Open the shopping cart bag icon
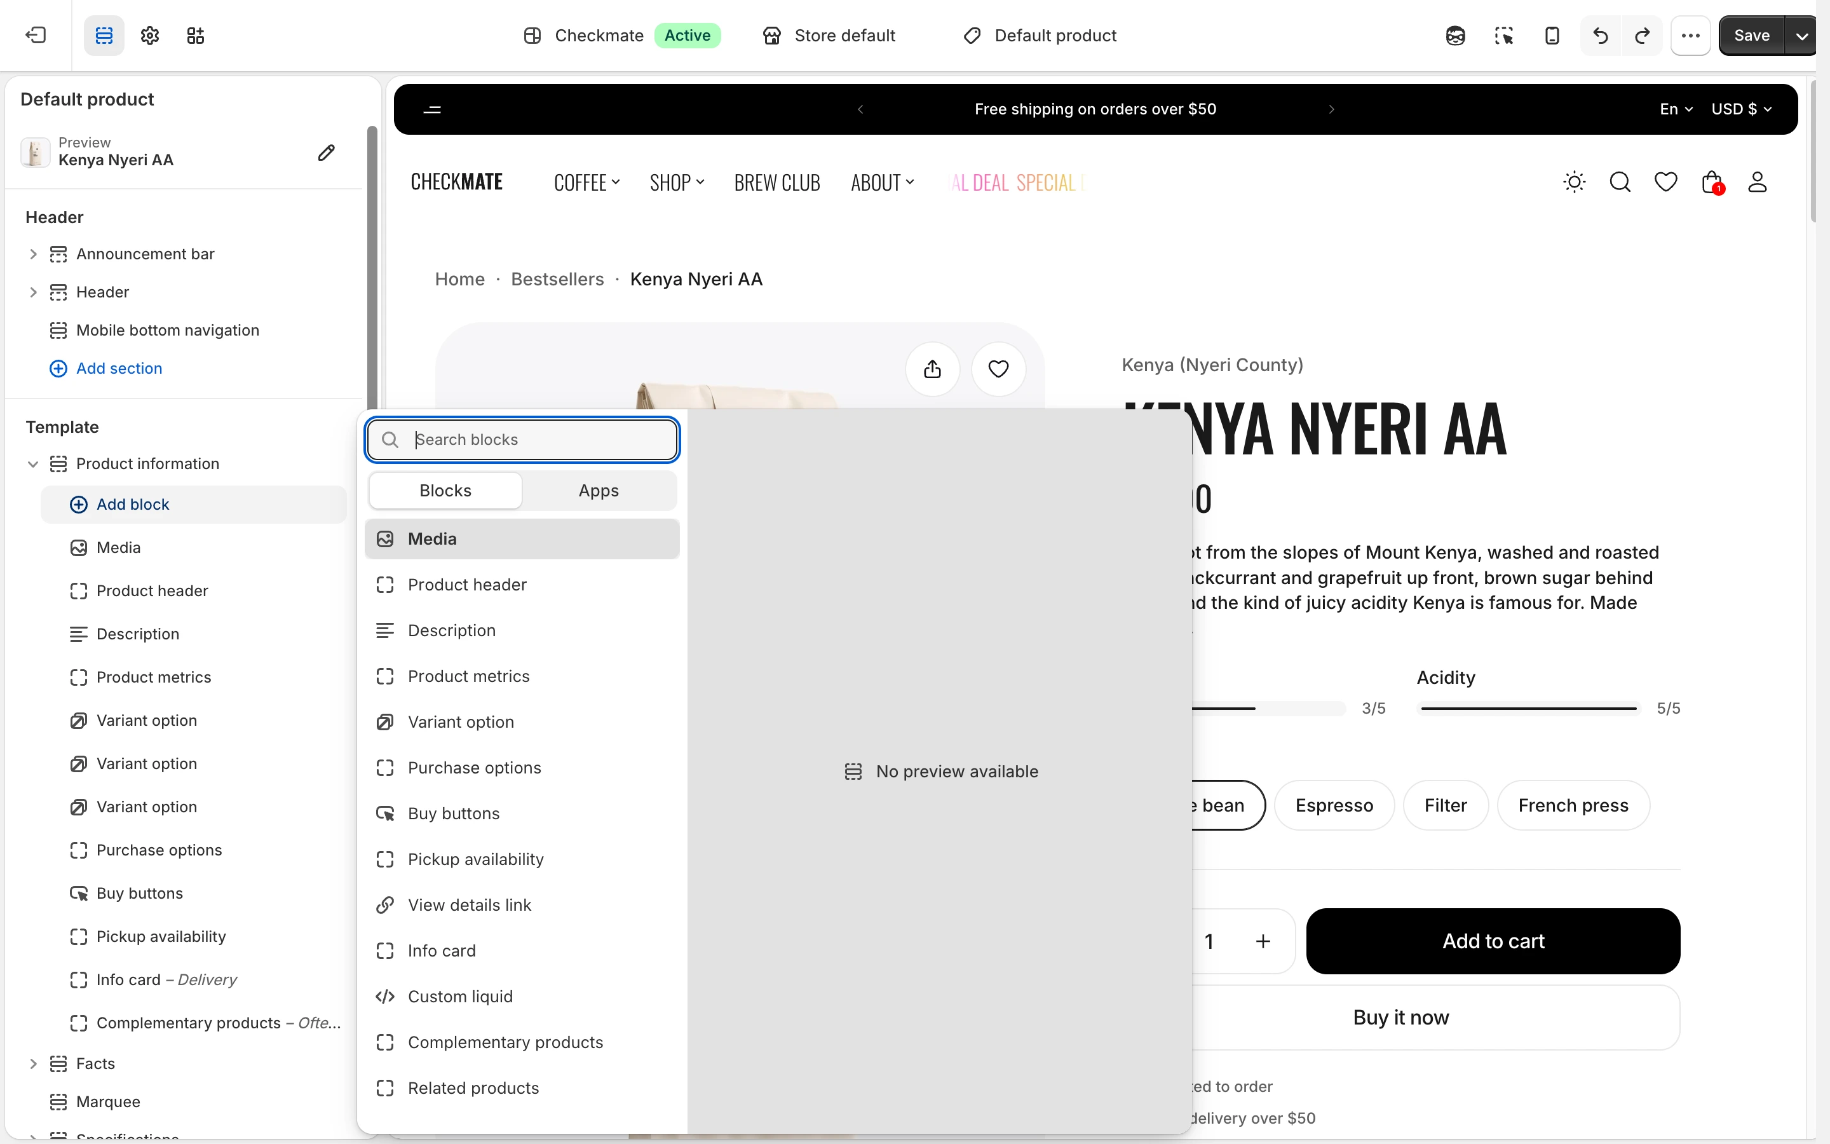Viewport: 1830px width, 1144px height. [x=1713, y=182]
